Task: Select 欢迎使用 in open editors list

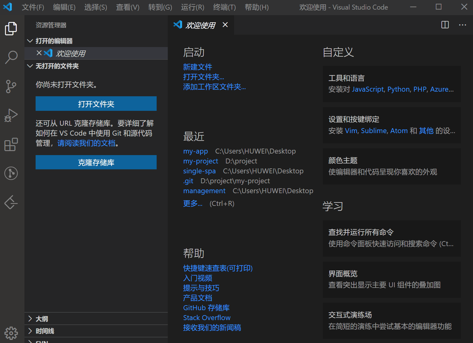Action: 96,53
